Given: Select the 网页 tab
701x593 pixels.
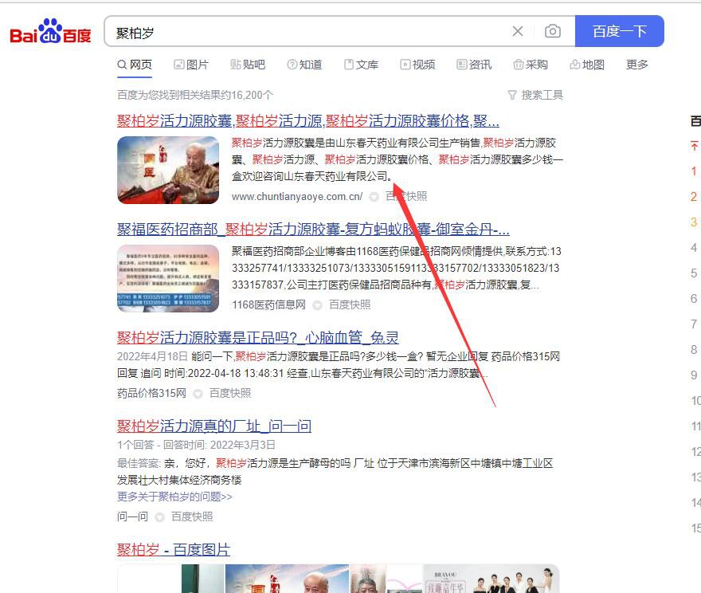Looking at the screenshot, I should pos(135,65).
